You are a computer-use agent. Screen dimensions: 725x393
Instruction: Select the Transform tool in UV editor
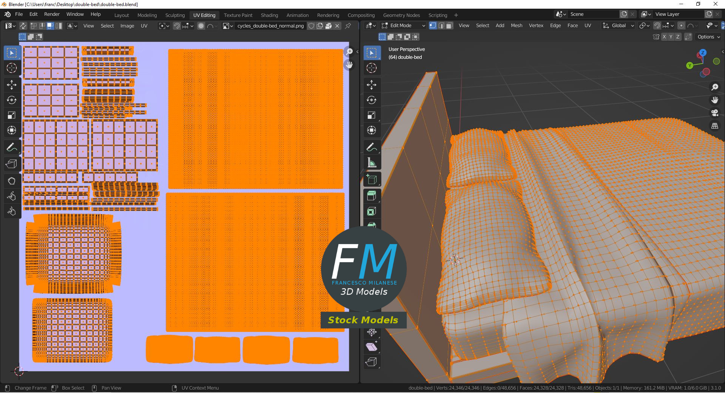click(x=12, y=130)
